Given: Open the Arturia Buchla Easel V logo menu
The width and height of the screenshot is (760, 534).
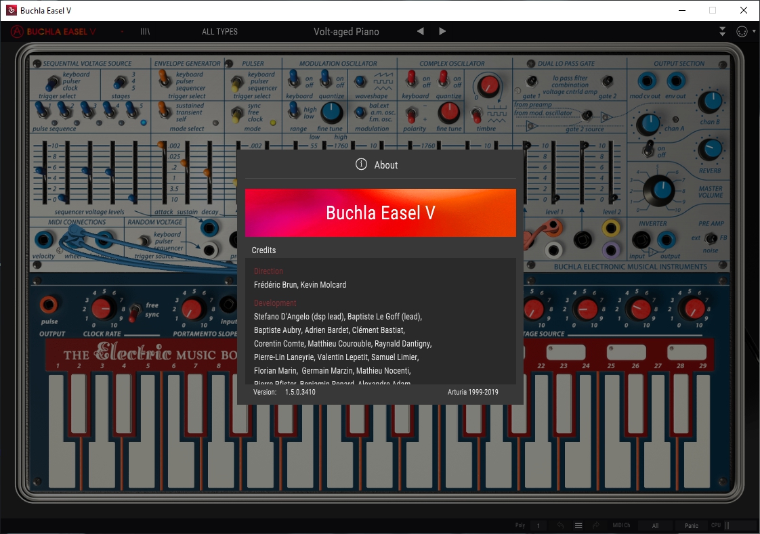Looking at the screenshot, I should coord(54,31).
